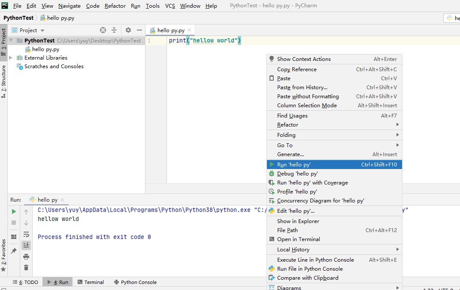Screen dimensions: 460x290
Task: Click the down arrow in the Run toolbar
Action: pyautogui.click(x=26, y=223)
